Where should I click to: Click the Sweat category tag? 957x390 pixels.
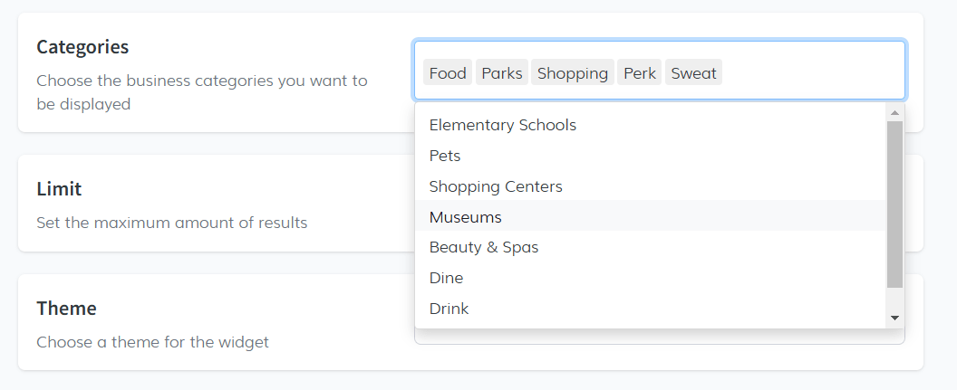click(694, 73)
